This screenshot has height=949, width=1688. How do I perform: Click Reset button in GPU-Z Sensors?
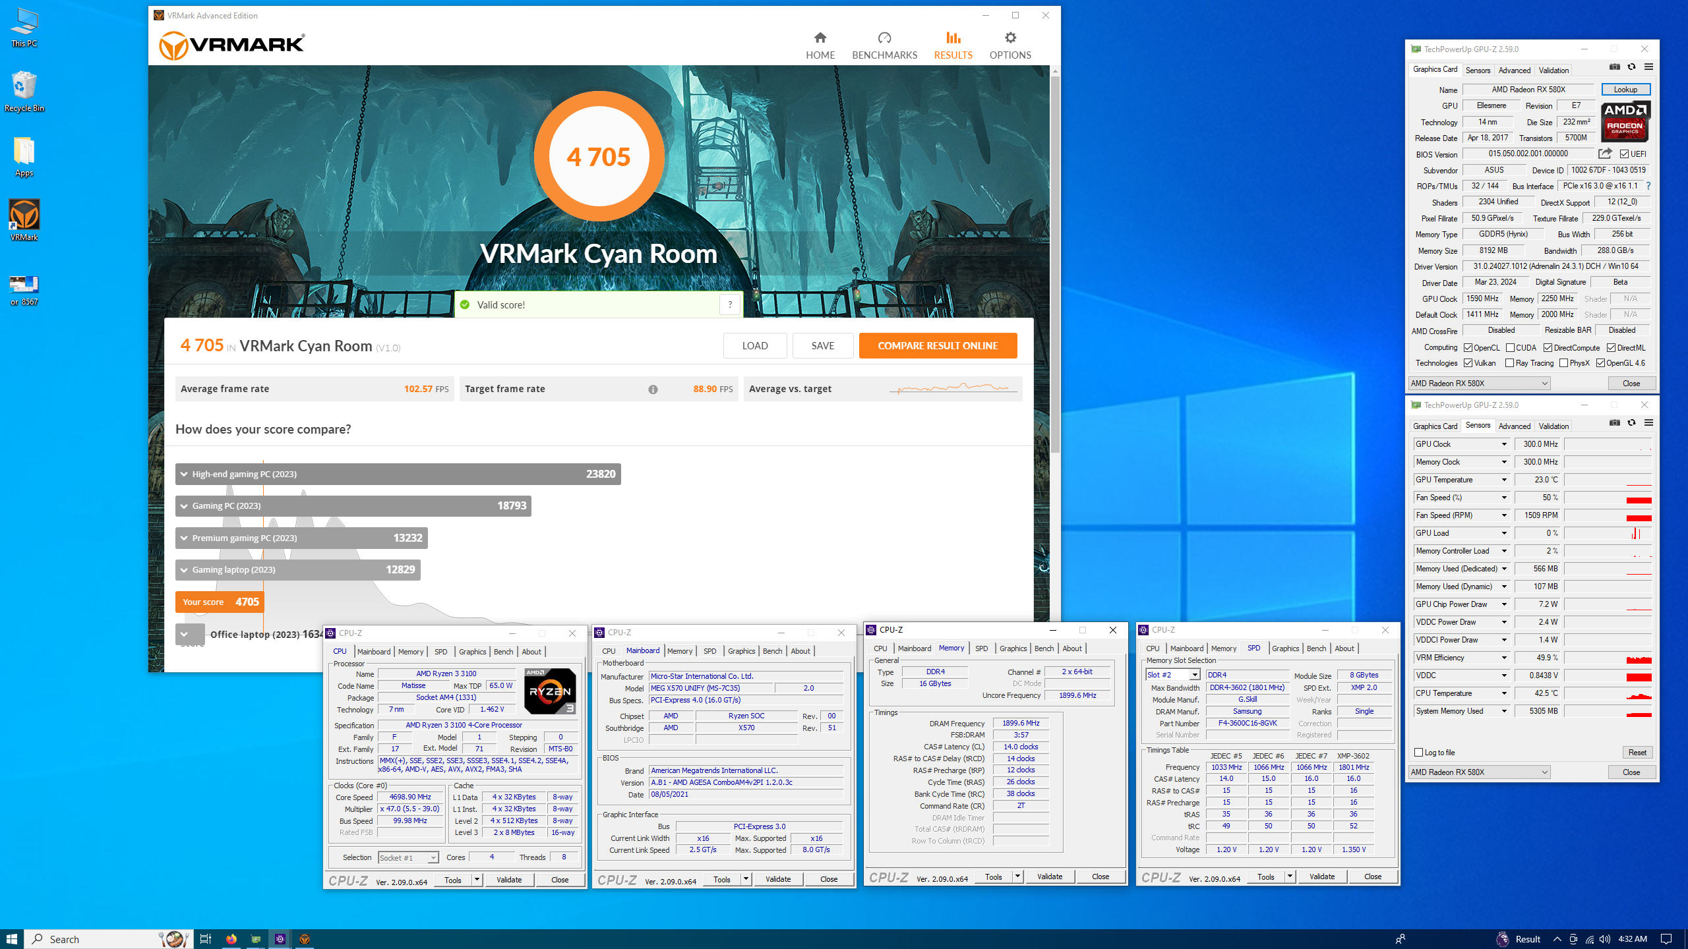click(x=1637, y=753)
